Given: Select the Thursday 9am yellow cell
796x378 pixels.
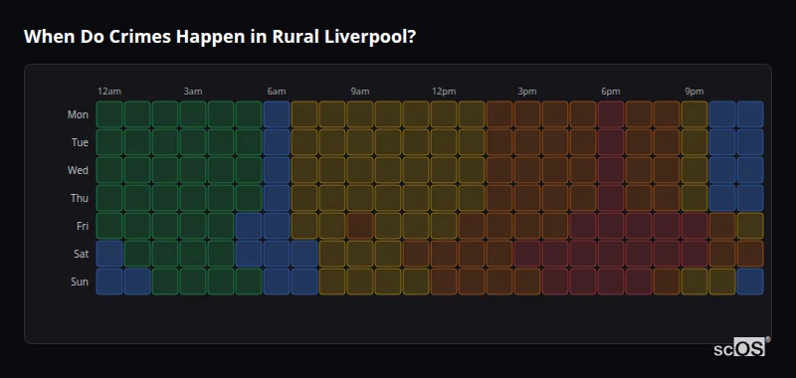Looking at the screenshot, I should tap(360, 198).
